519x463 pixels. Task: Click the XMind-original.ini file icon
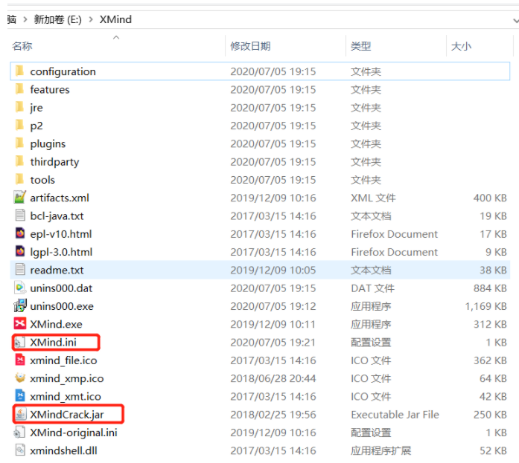click(x=20, y=432)
